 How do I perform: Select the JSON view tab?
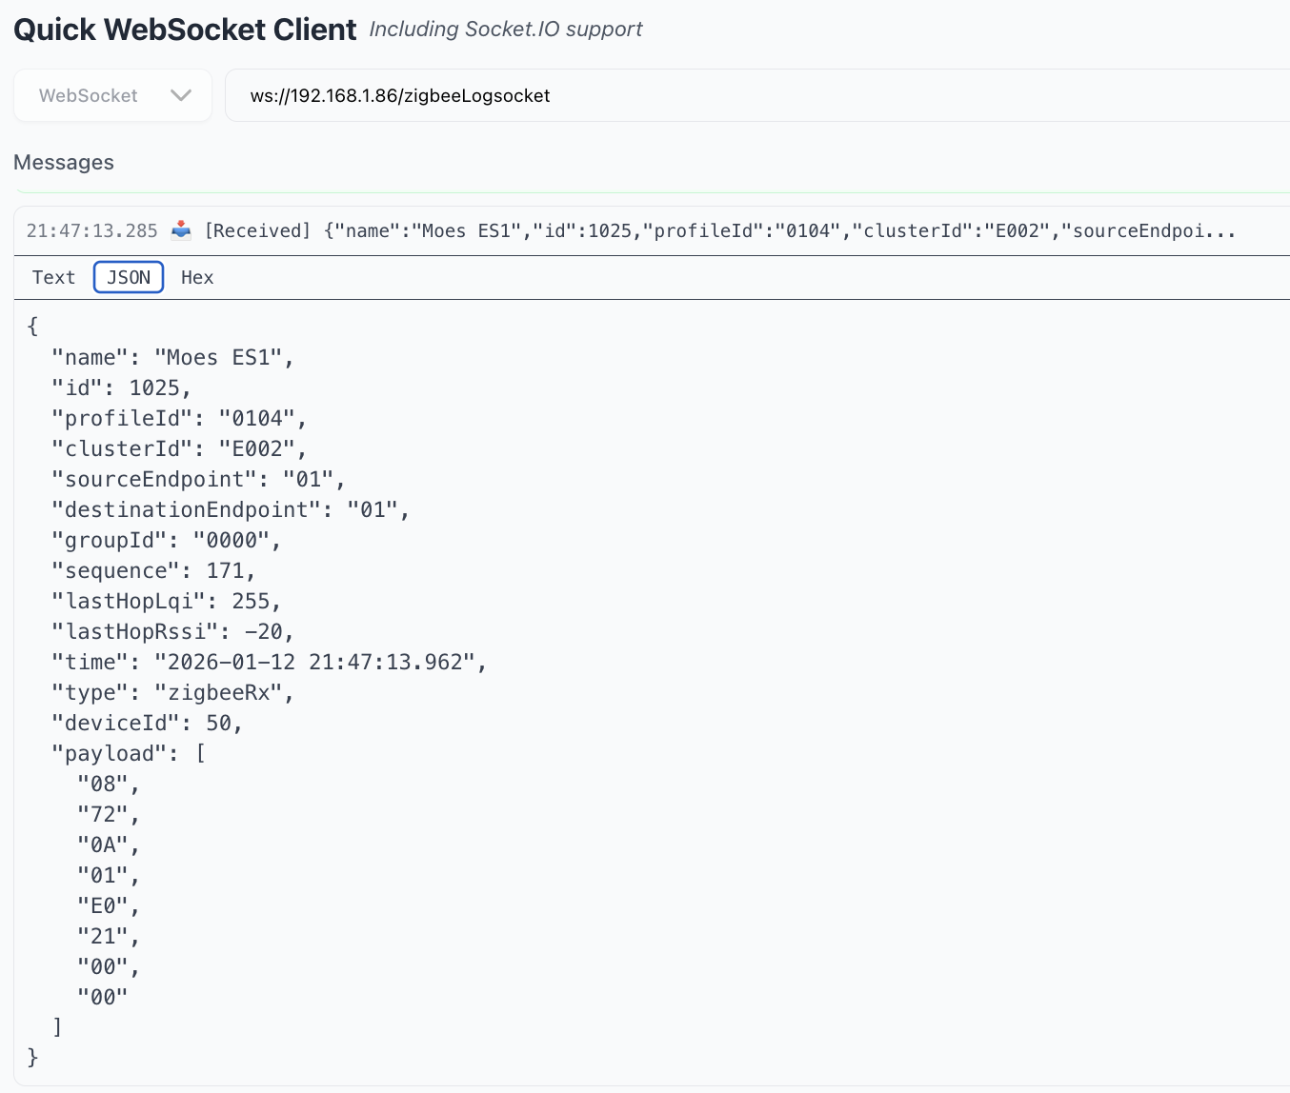point(129,277)
